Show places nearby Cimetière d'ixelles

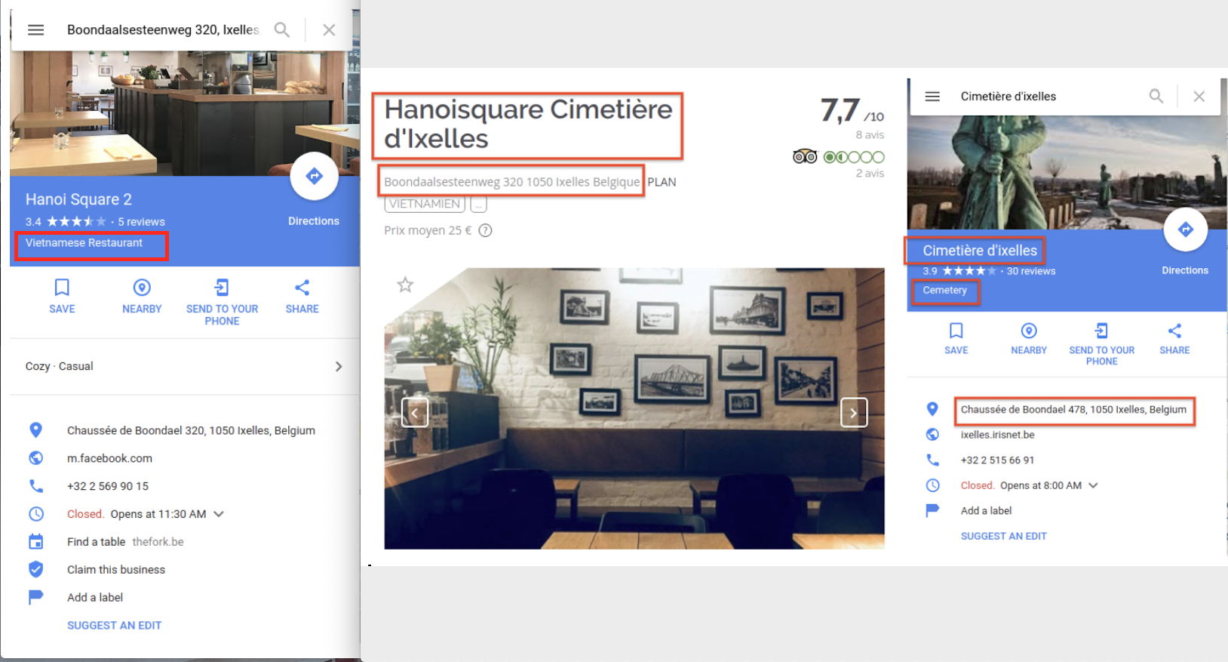point(1029,338)
